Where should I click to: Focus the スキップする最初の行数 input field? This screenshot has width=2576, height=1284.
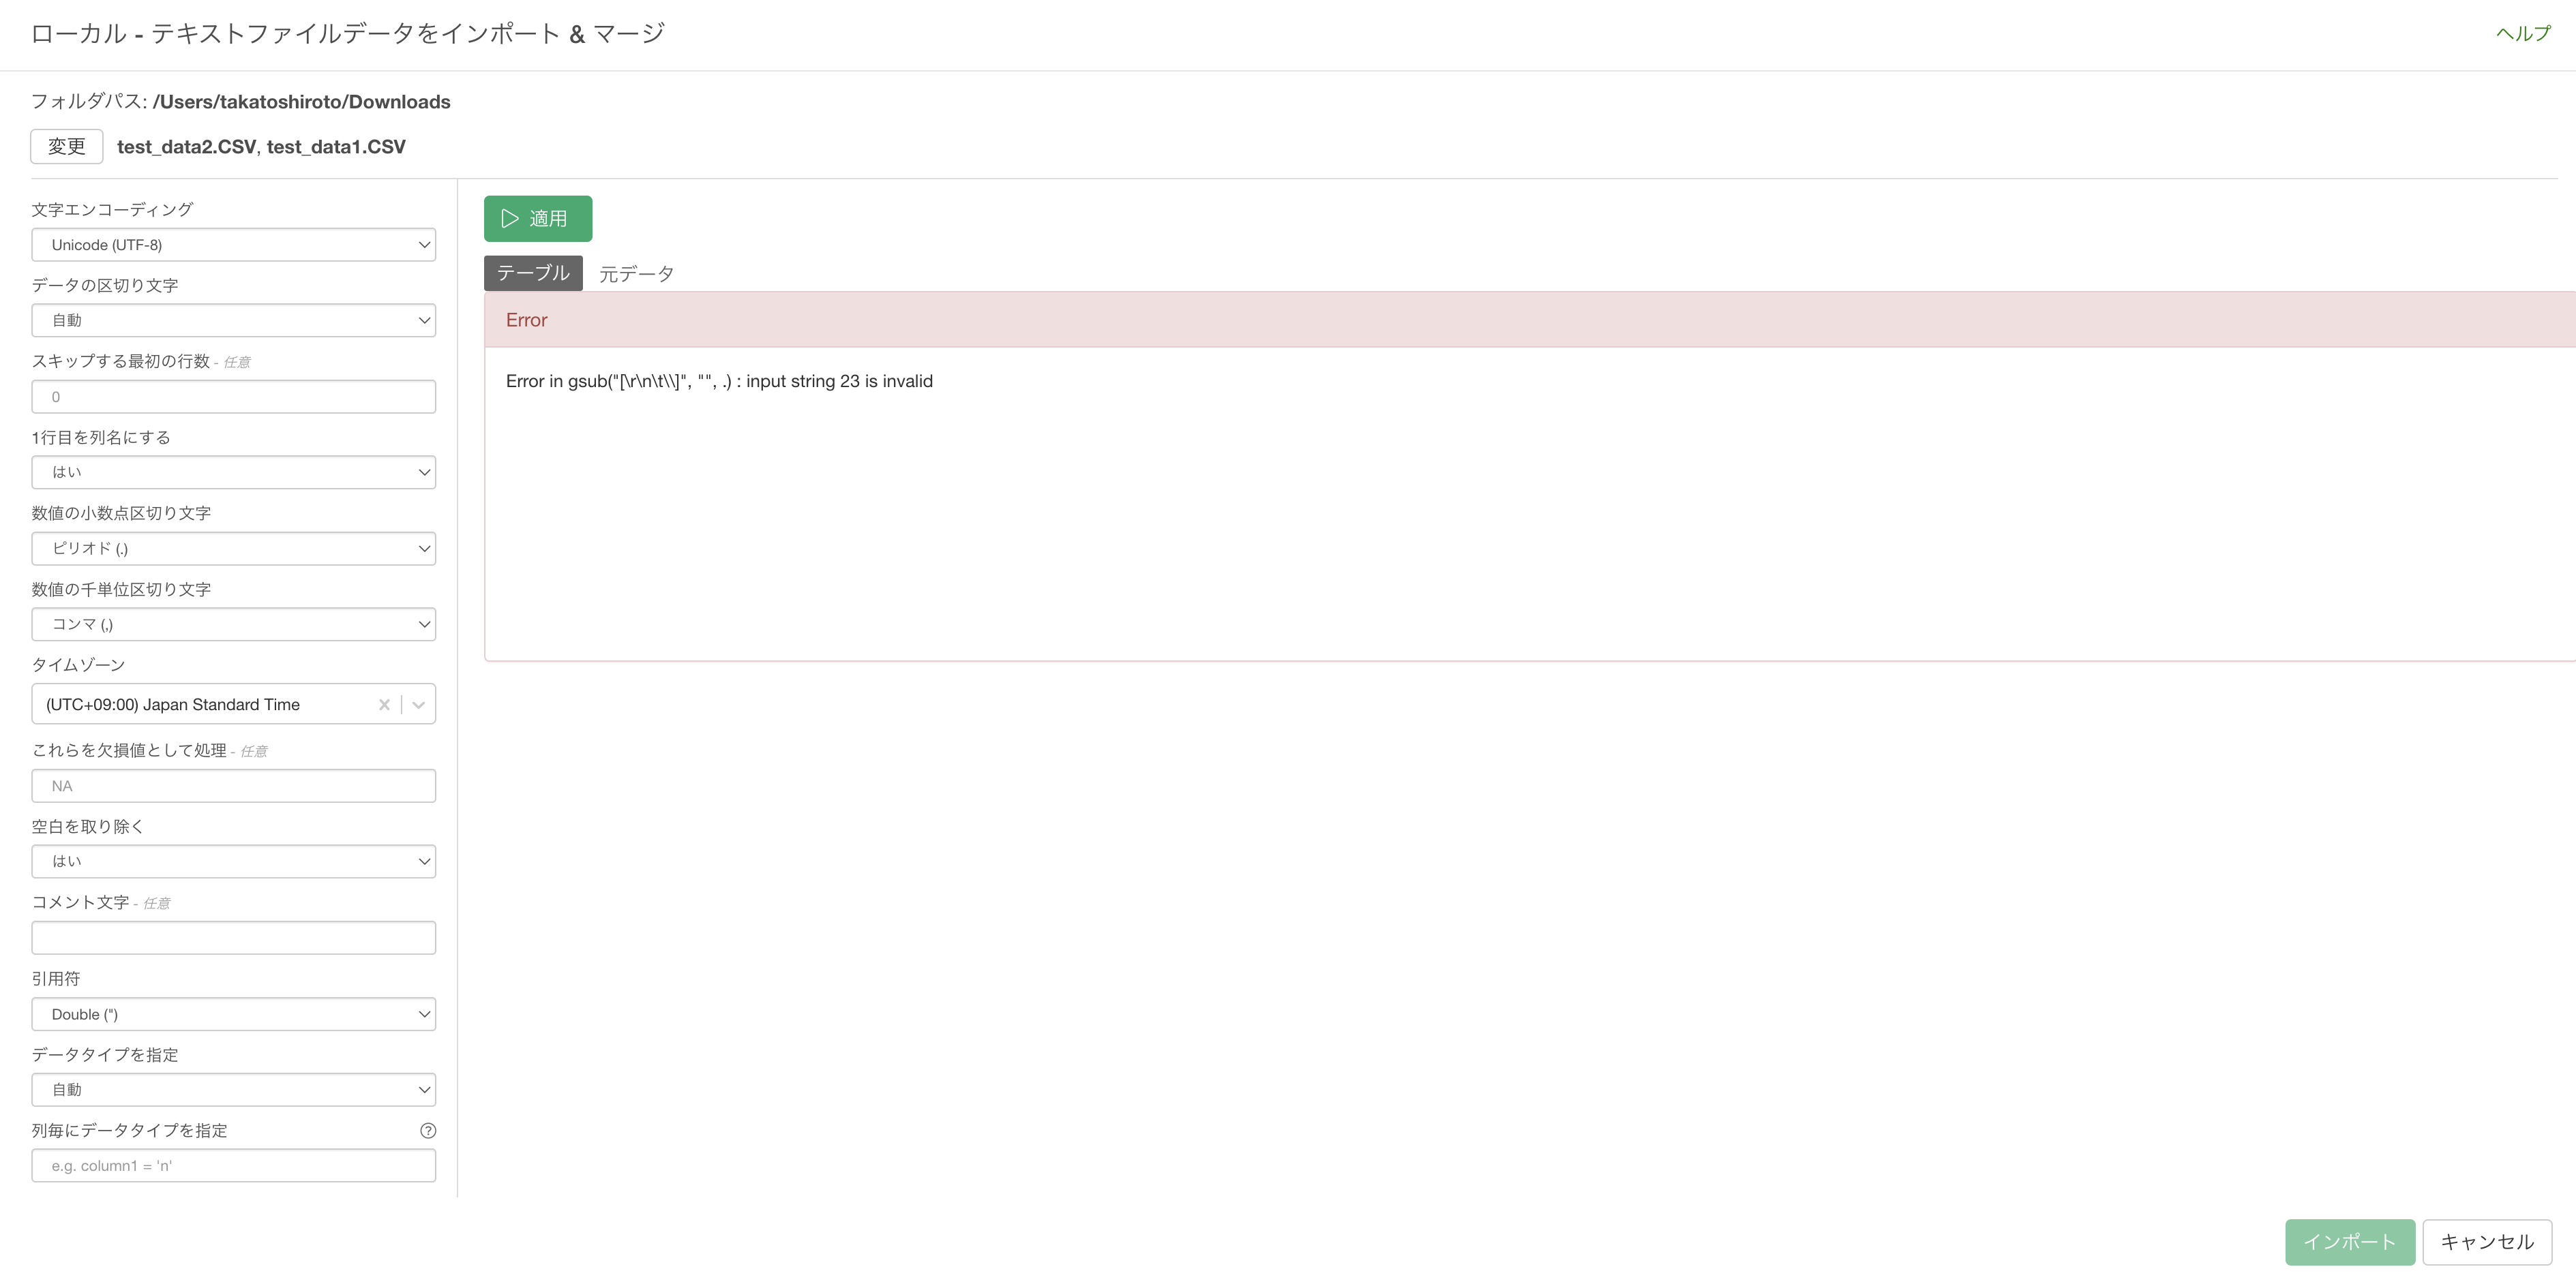[233, 397]
